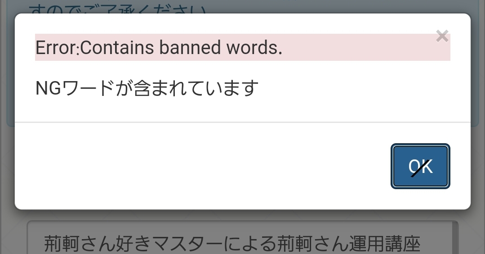Open the 荊軻さん好きマスター thread title behind the dialog
This screenshot has width=485, height=254.
[x=232, y=244]
